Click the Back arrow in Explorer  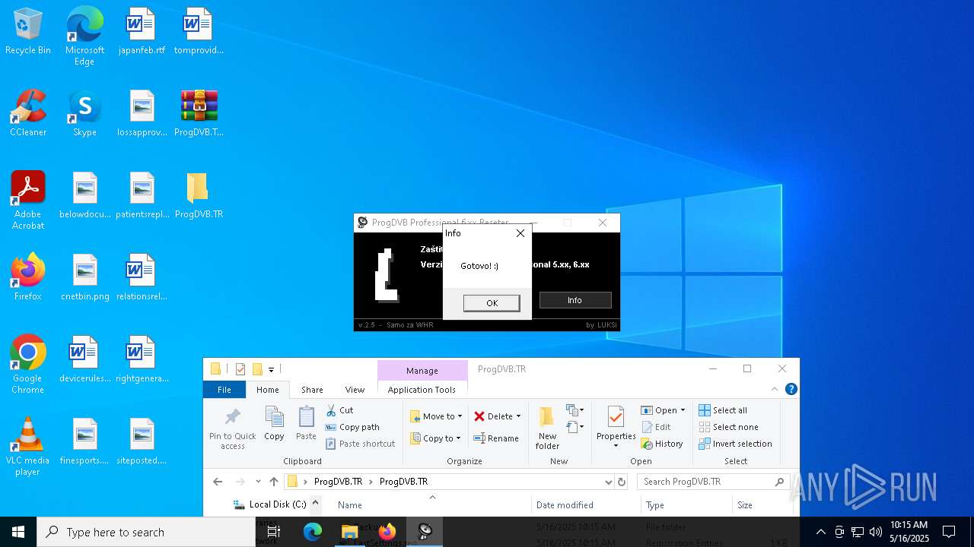(x=218, y=482)
